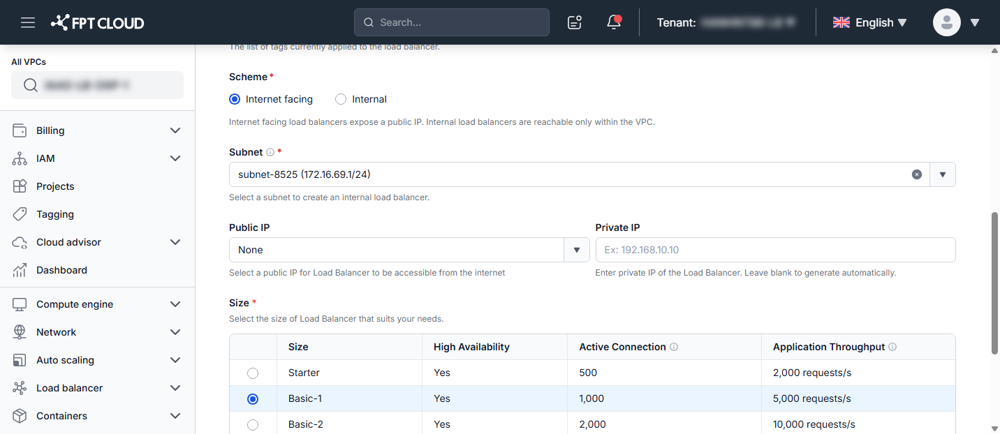Open the user avatar profile
Screen dimensions: 1000x434
946,22
